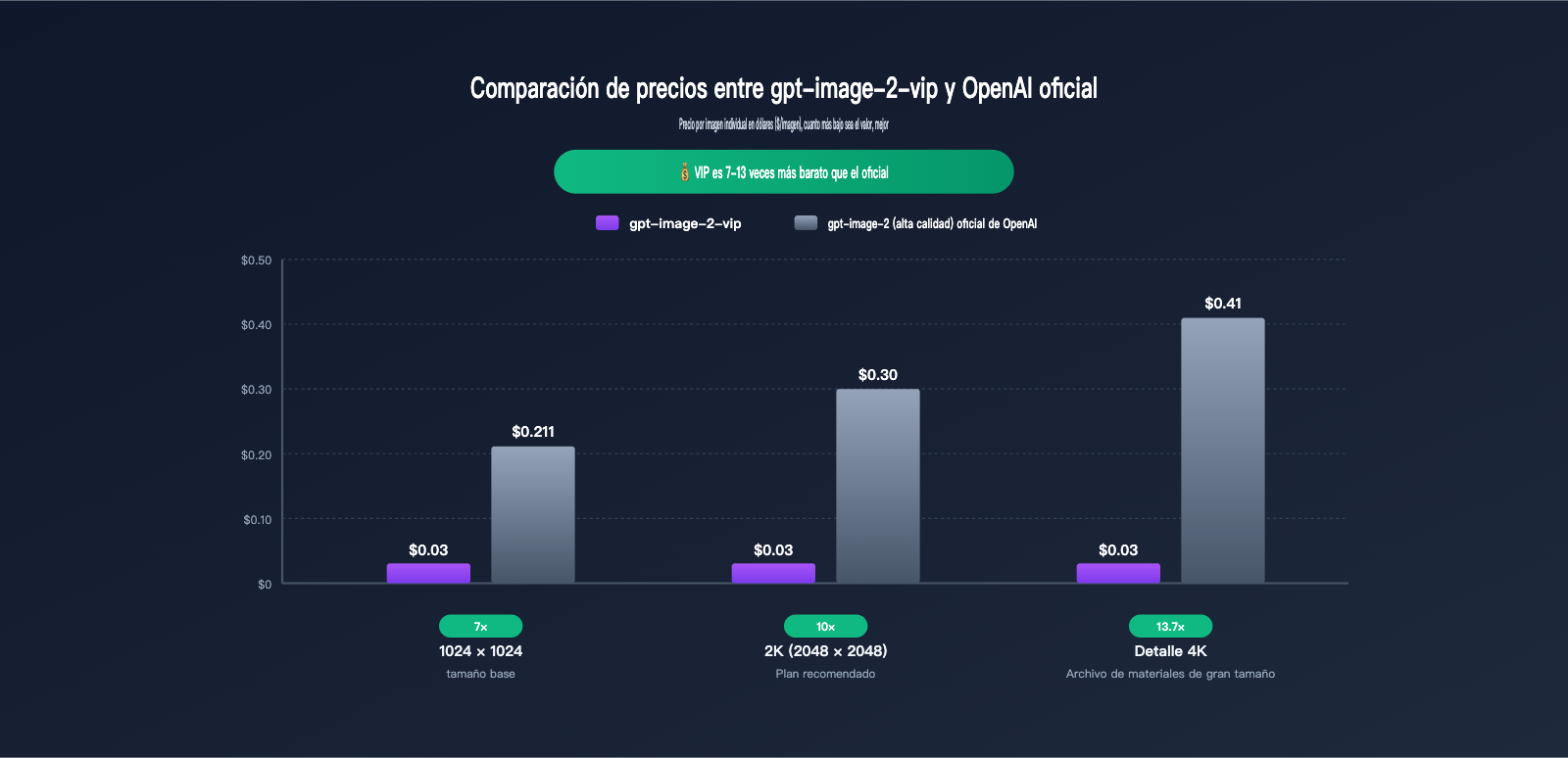Image resolution: width=1568 pixels, height=758 pixels.
Task: Click the Detalle 4K category label
Action: (1170, 651)
